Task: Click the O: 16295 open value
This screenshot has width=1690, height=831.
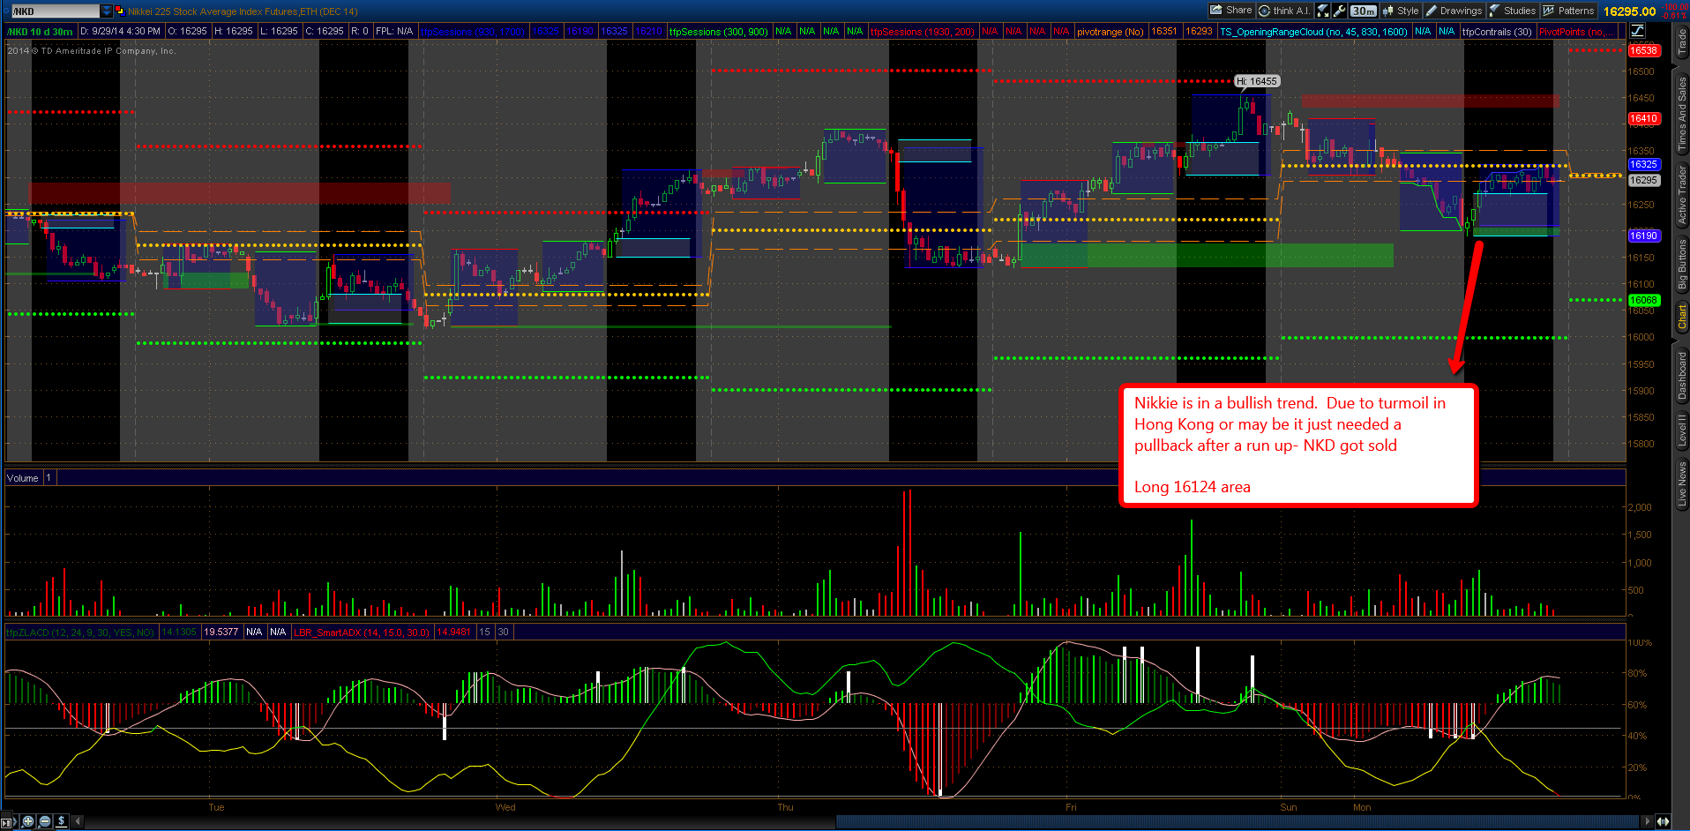Action: [188, 31]
